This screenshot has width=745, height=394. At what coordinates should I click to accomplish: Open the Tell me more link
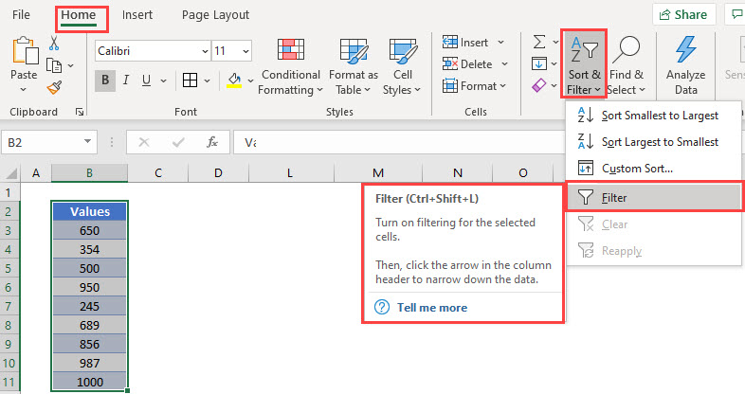pos(432,308)
